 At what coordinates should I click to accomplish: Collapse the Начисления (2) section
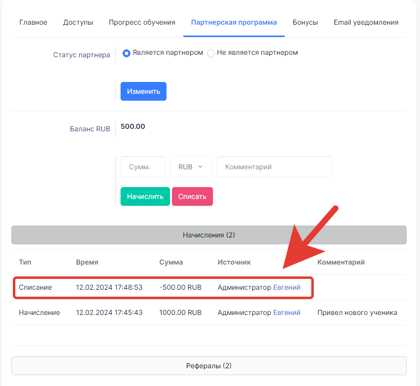click(x=209, y=235)
